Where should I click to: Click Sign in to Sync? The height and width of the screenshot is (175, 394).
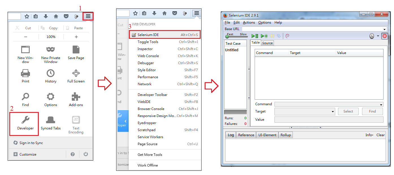tap(28, 143)
